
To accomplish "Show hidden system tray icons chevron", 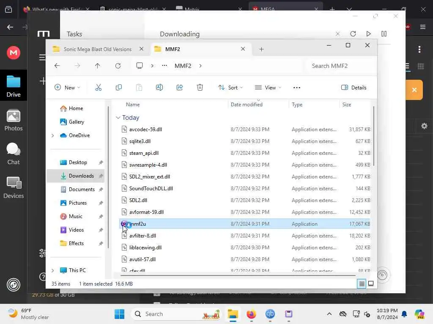I will coord(329,314).
